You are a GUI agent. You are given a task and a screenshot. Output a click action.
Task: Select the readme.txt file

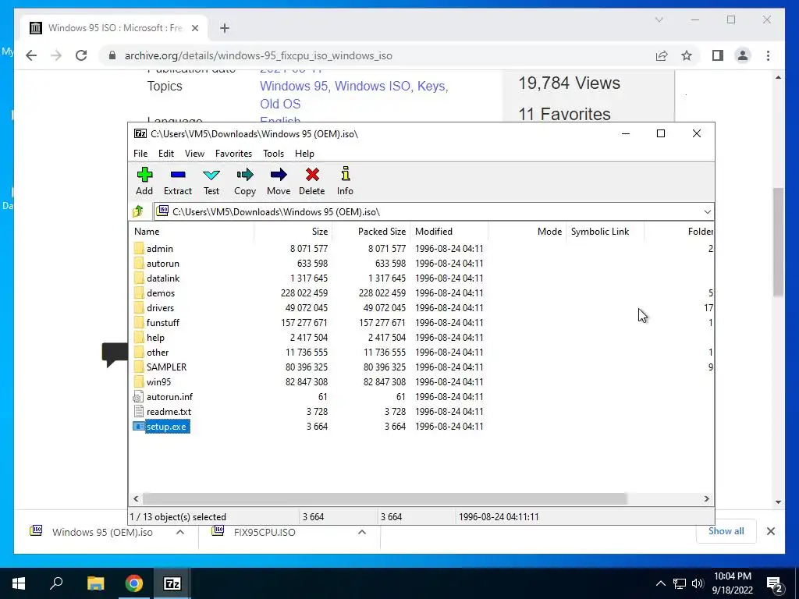169,411
